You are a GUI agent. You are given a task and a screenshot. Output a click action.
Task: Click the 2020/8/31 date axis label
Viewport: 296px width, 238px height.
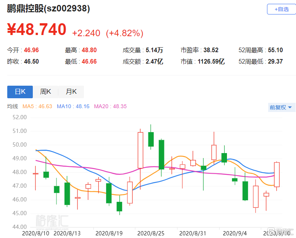(x=193, y=233)
